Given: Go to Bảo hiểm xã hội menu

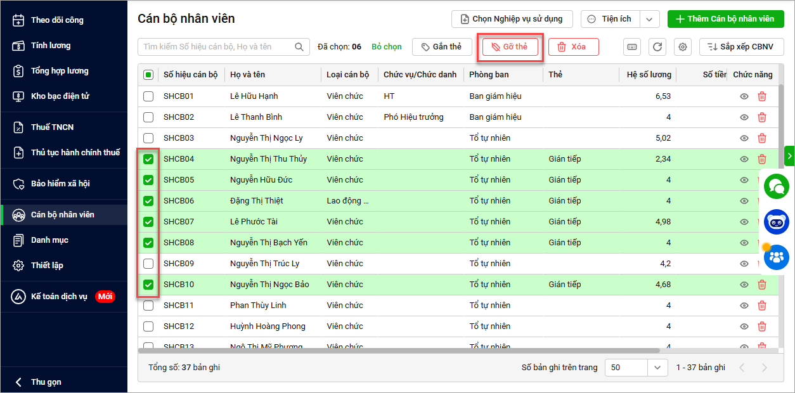Looking at the screenshot, I should [x=60, y=184].
